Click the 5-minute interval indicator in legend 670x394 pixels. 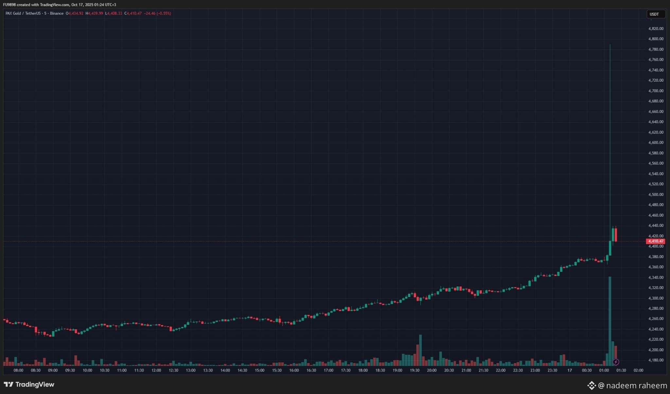(45, 13)
